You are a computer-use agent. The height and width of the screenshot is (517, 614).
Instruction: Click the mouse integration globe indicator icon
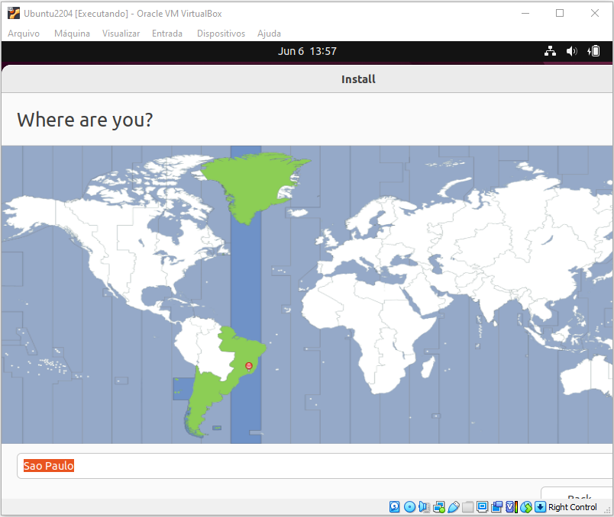(526, 507)
